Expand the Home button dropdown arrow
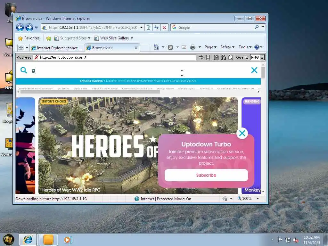This screenshot has height=246, width=328. 163,47
